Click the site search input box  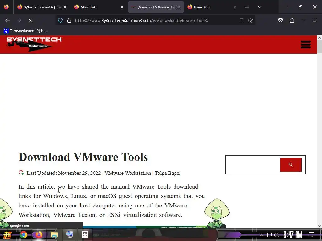pos(253,164)
